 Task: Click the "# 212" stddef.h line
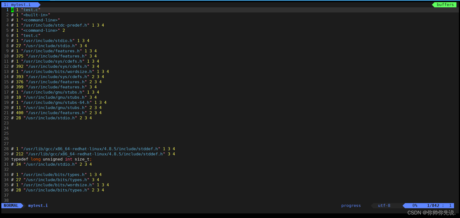[93, 154]
